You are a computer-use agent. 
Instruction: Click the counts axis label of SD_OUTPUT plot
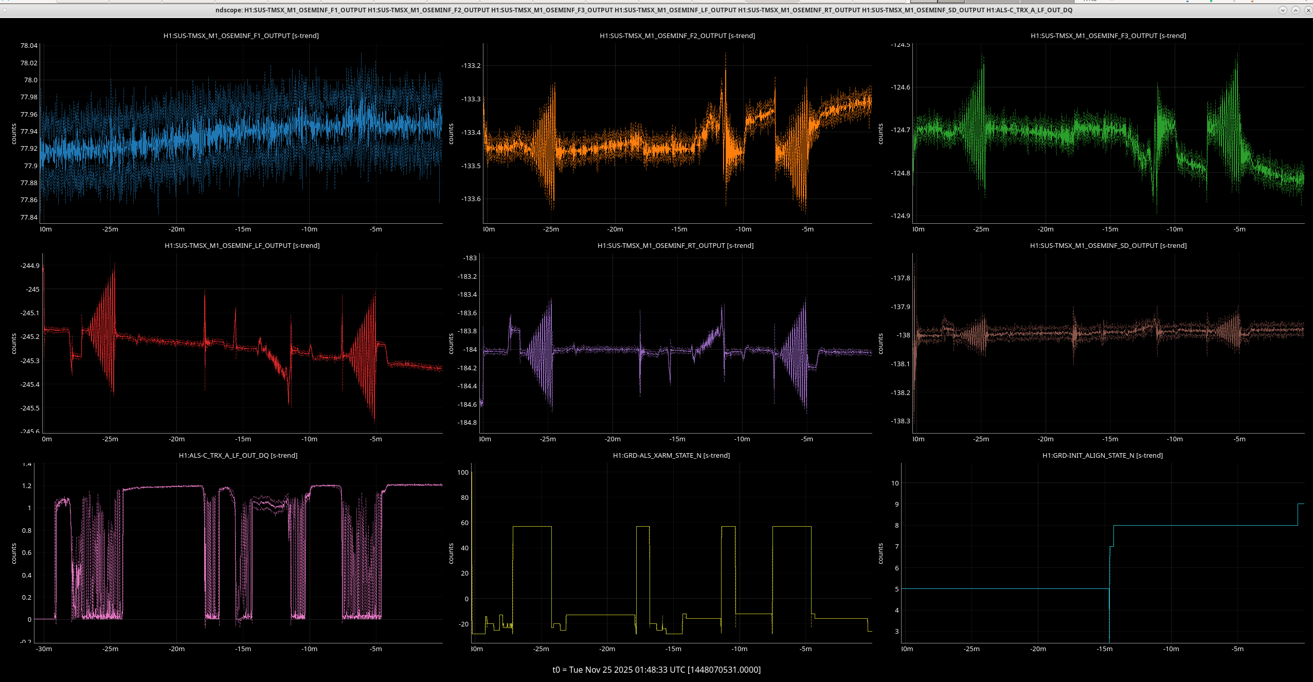click(880, 344)
